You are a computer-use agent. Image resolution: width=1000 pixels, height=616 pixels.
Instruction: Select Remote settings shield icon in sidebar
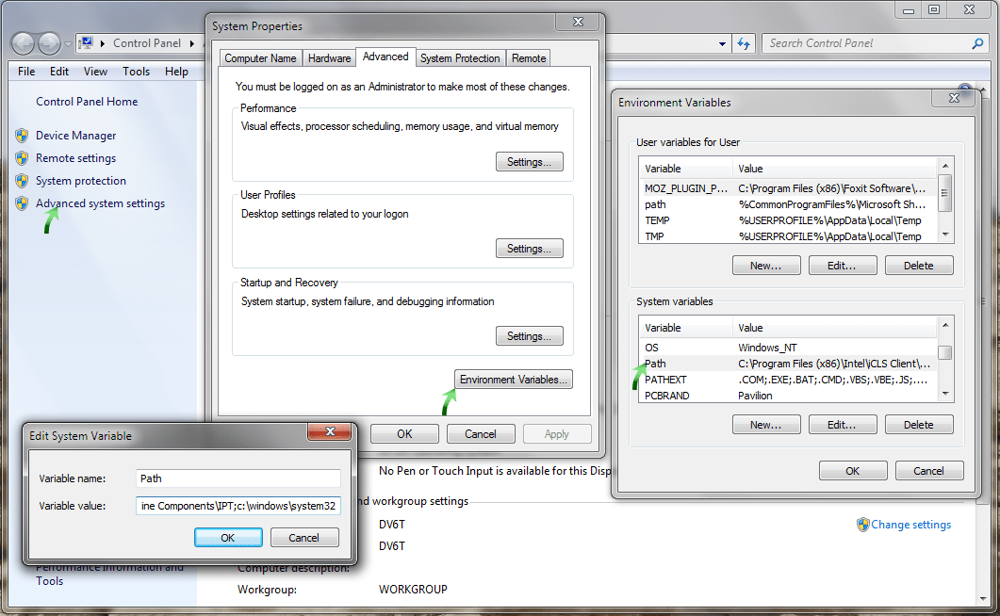pos(21,157)
